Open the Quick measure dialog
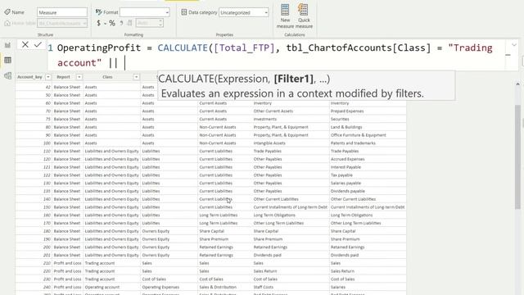The image size is (524, 295). click(304, 16)
